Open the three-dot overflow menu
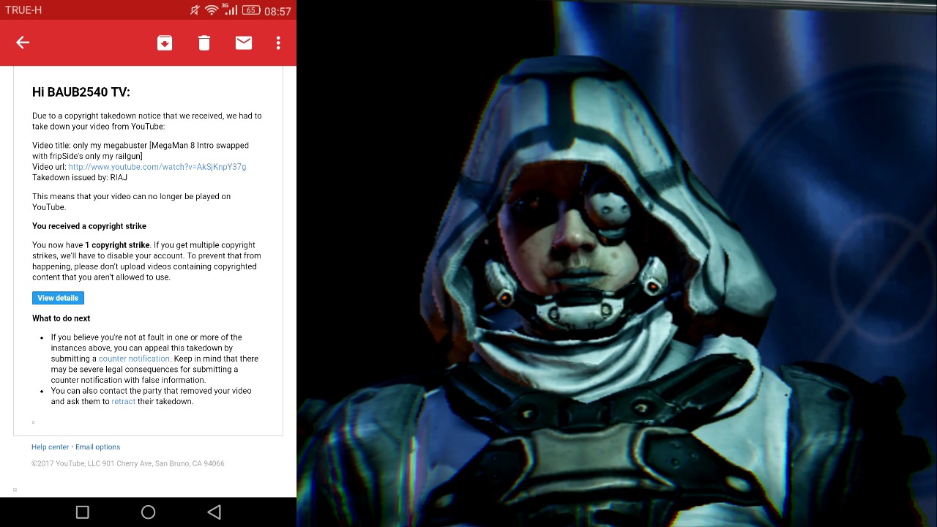The height and width of the screenshot is (527, 937). coord(278,43)
